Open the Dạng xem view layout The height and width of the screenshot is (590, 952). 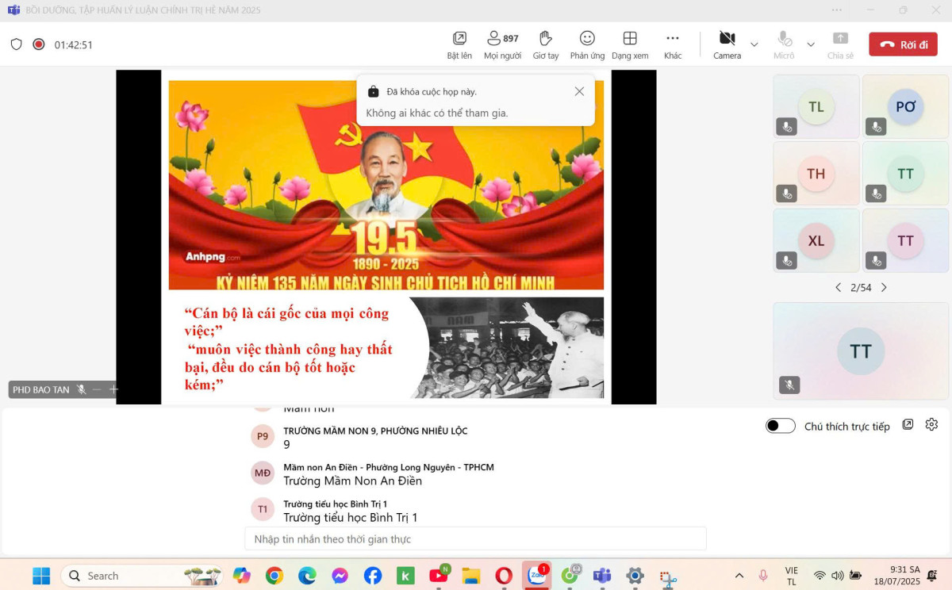click(x=630, y=39)
